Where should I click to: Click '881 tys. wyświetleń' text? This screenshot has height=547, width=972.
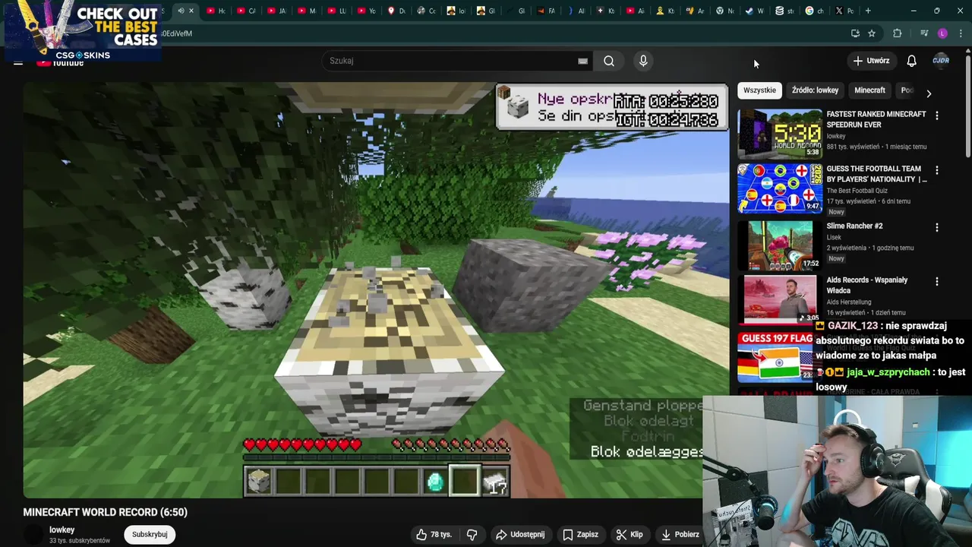pos(853,147)
